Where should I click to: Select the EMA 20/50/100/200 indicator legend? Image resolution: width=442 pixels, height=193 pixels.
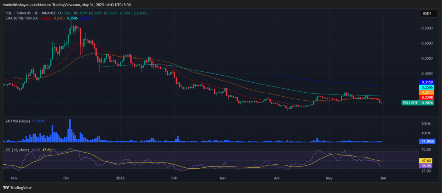(x=22, y=18)
